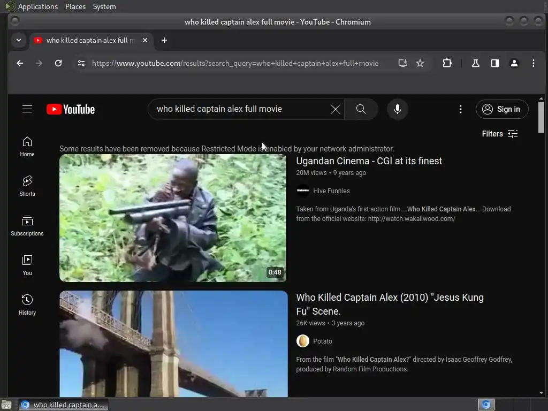
Task: Open the You section in sidebar
Action: (27, 265)
